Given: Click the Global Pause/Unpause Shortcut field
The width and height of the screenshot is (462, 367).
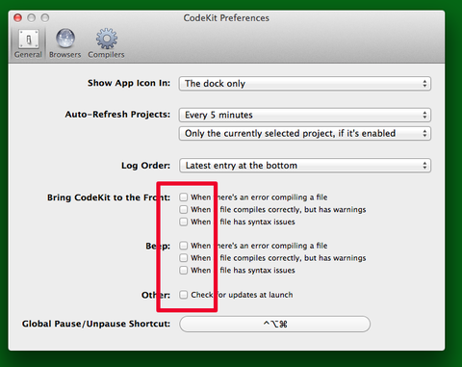Looking at the screenshot, I should click(275, 324).
